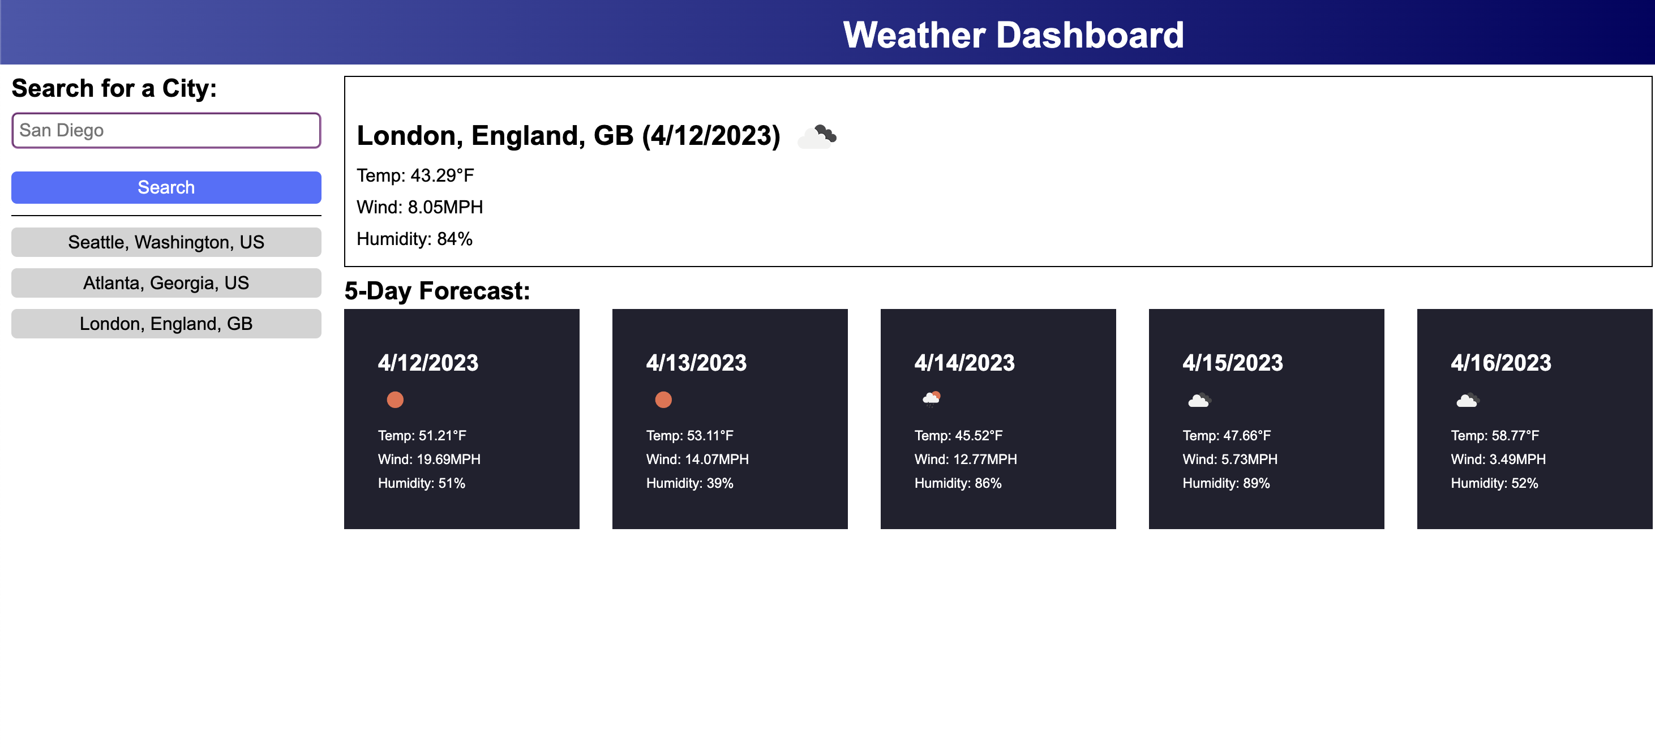Select Seattle, Washington, US from history
This screenshot has height=747, width=1655.
coord(166,242)
